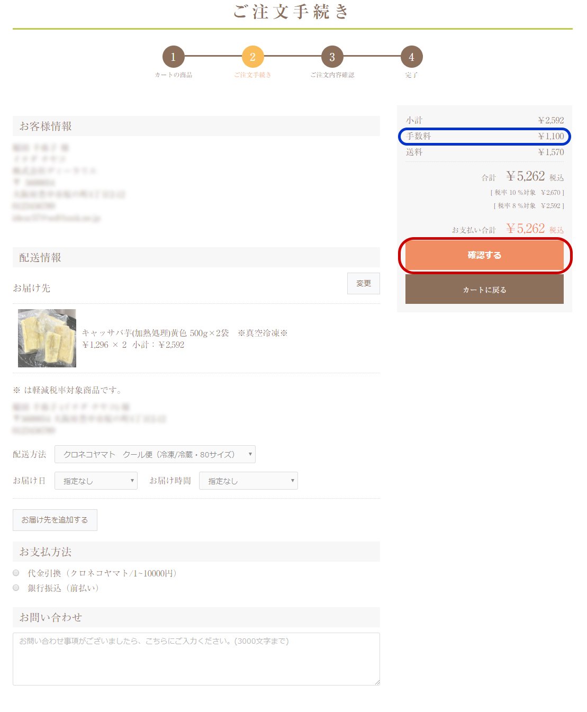Image resolution: width=587 pixels, height=712 pixels.
Task: Click the 変更 button for delivery address
Action: tap(364, 283)
